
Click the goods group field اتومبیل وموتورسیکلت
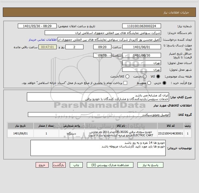(x=99, y=115)
